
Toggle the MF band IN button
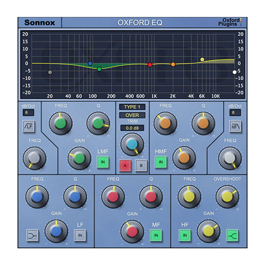point(156,235)
